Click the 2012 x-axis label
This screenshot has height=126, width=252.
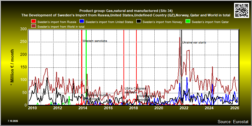(58, 108)
